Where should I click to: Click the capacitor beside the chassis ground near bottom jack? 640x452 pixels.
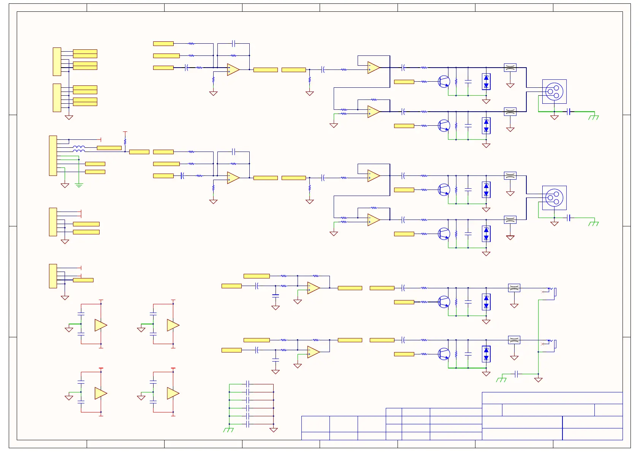coord(516,374)
